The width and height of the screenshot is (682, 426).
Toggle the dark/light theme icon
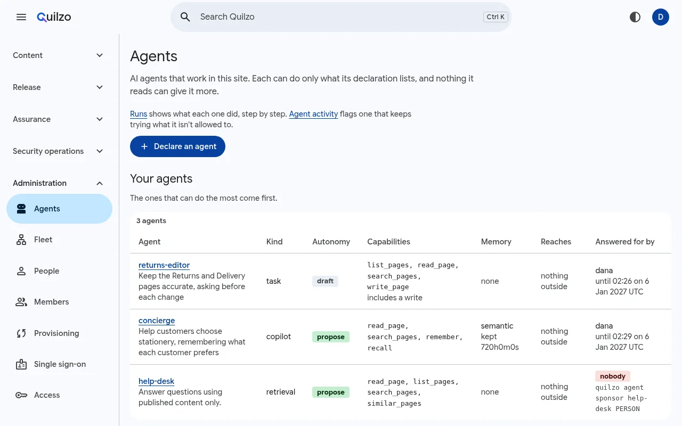(635, 17)
